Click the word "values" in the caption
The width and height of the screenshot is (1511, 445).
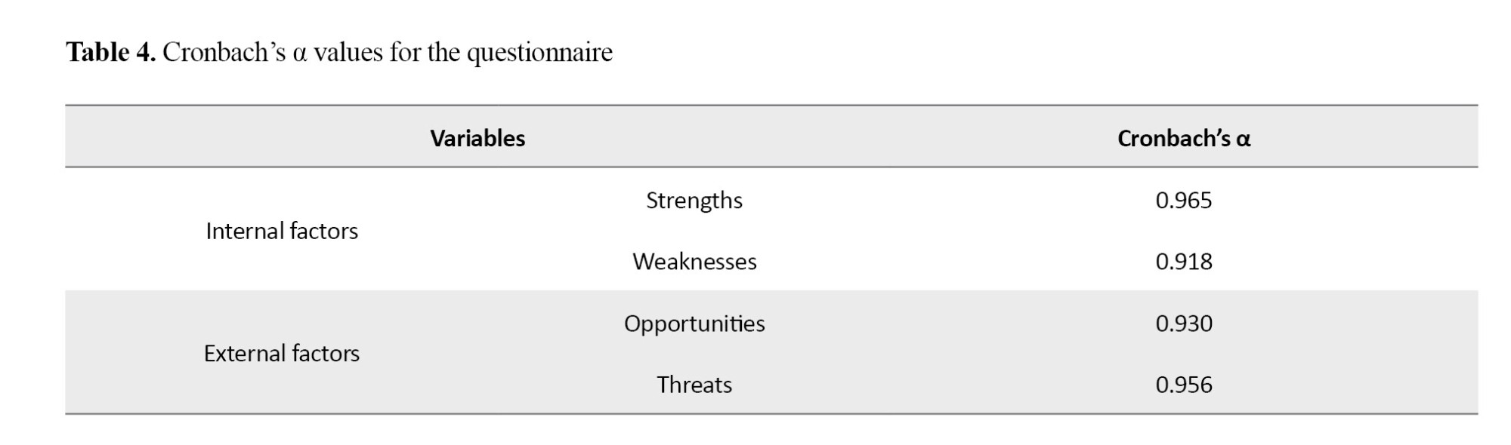click(x=348, y=53)
